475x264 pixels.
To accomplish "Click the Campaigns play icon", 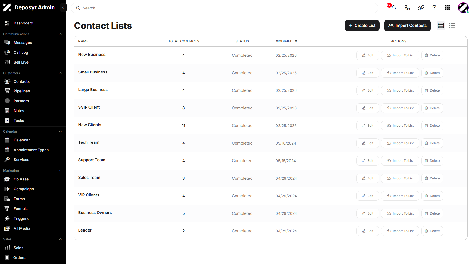I will coord(7,189).
